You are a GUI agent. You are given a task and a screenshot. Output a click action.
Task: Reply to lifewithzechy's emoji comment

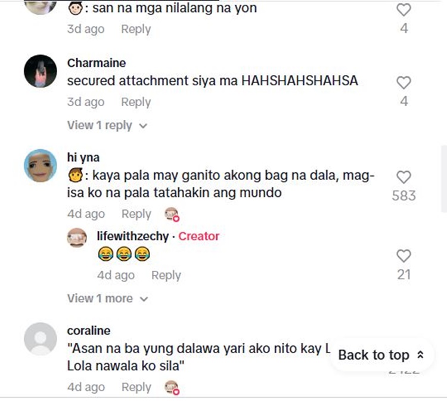tap(166, 276)
